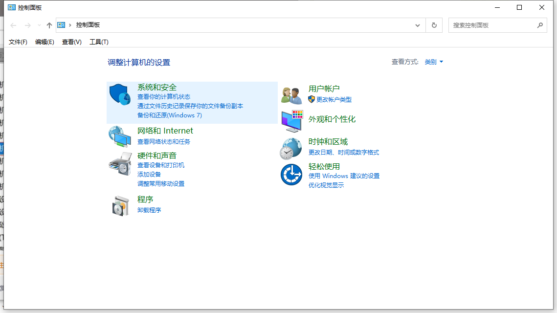
Task: Close the Control Panel window
Action: coord(542,7)
